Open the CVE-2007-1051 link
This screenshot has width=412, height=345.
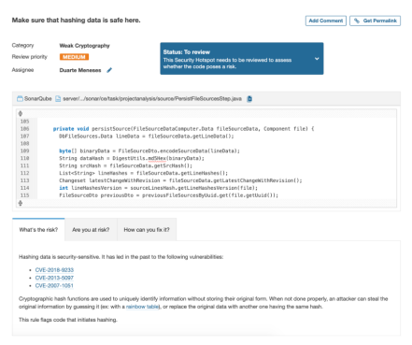click(x=54, y=285)
